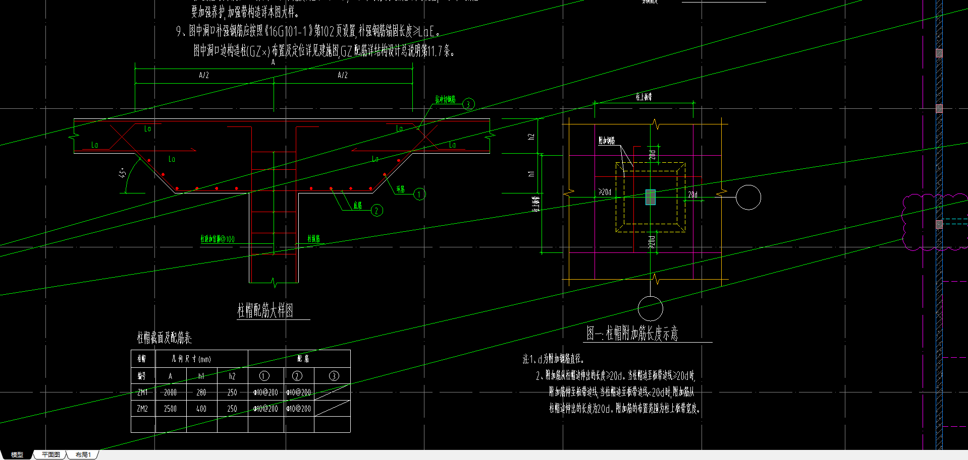
Task: Select the title 图一:柱帽附加筋长度示意
Action: tap(632, 333)
